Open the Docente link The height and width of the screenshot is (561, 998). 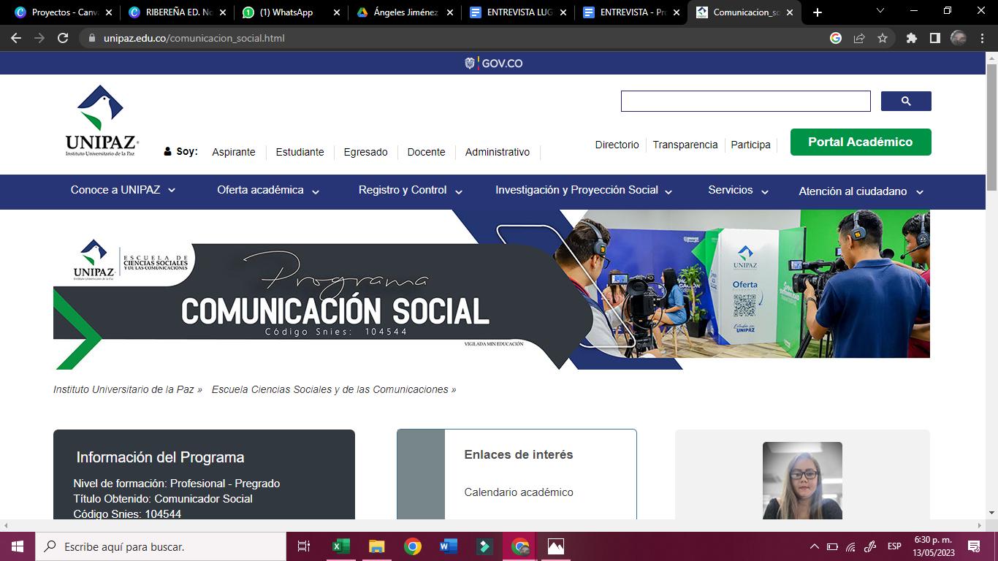[x=426, y=152]
